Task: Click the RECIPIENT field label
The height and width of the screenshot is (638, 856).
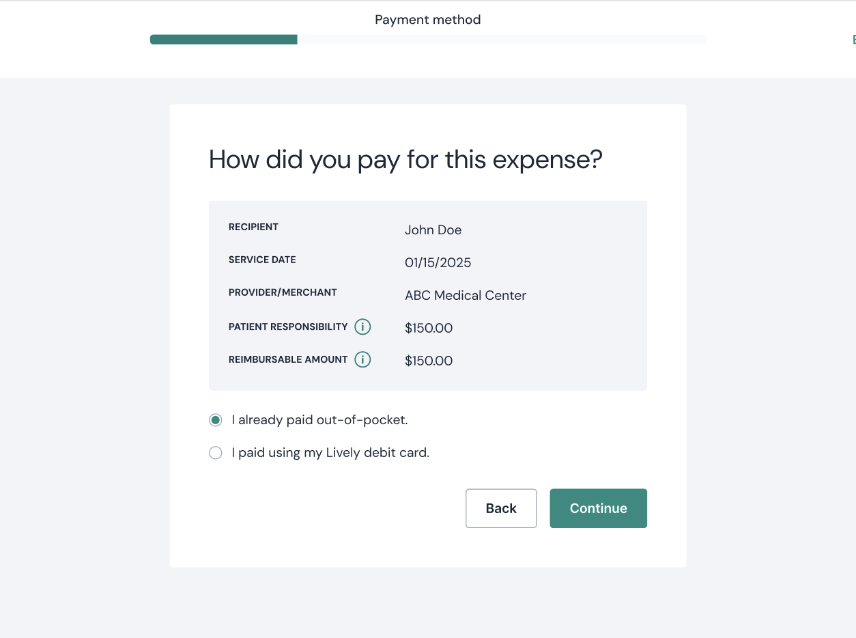Action: [254, 227]
